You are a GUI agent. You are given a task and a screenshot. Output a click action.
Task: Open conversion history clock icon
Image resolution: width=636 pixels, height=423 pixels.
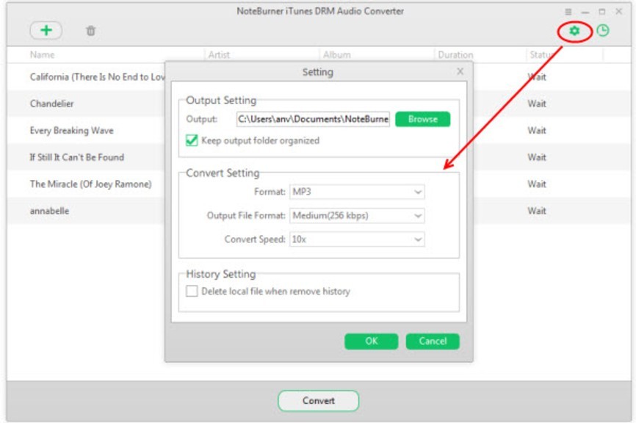603,31
